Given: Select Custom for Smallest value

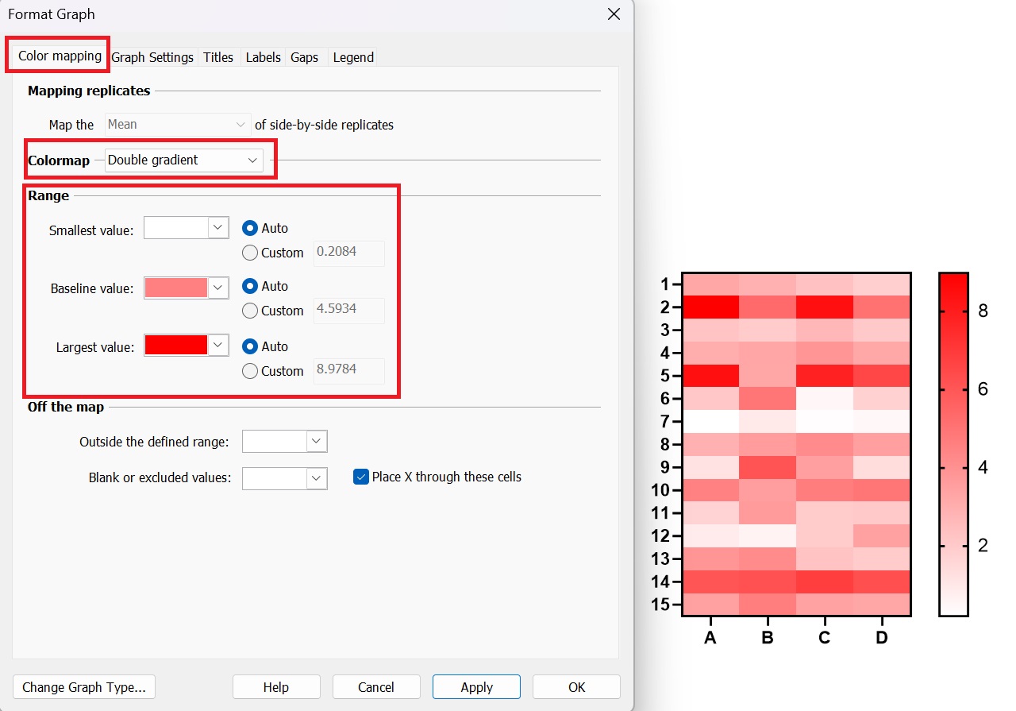Looking at the screenshot, I should 250,253.
